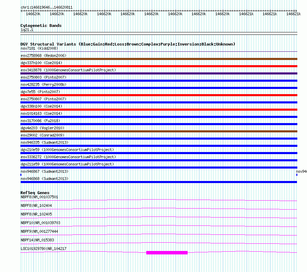Select esv29002 (Conrad2009) label
Viewport: 307px width, 272px height.
pos(42,135)
